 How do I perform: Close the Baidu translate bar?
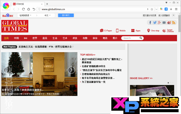173,15
